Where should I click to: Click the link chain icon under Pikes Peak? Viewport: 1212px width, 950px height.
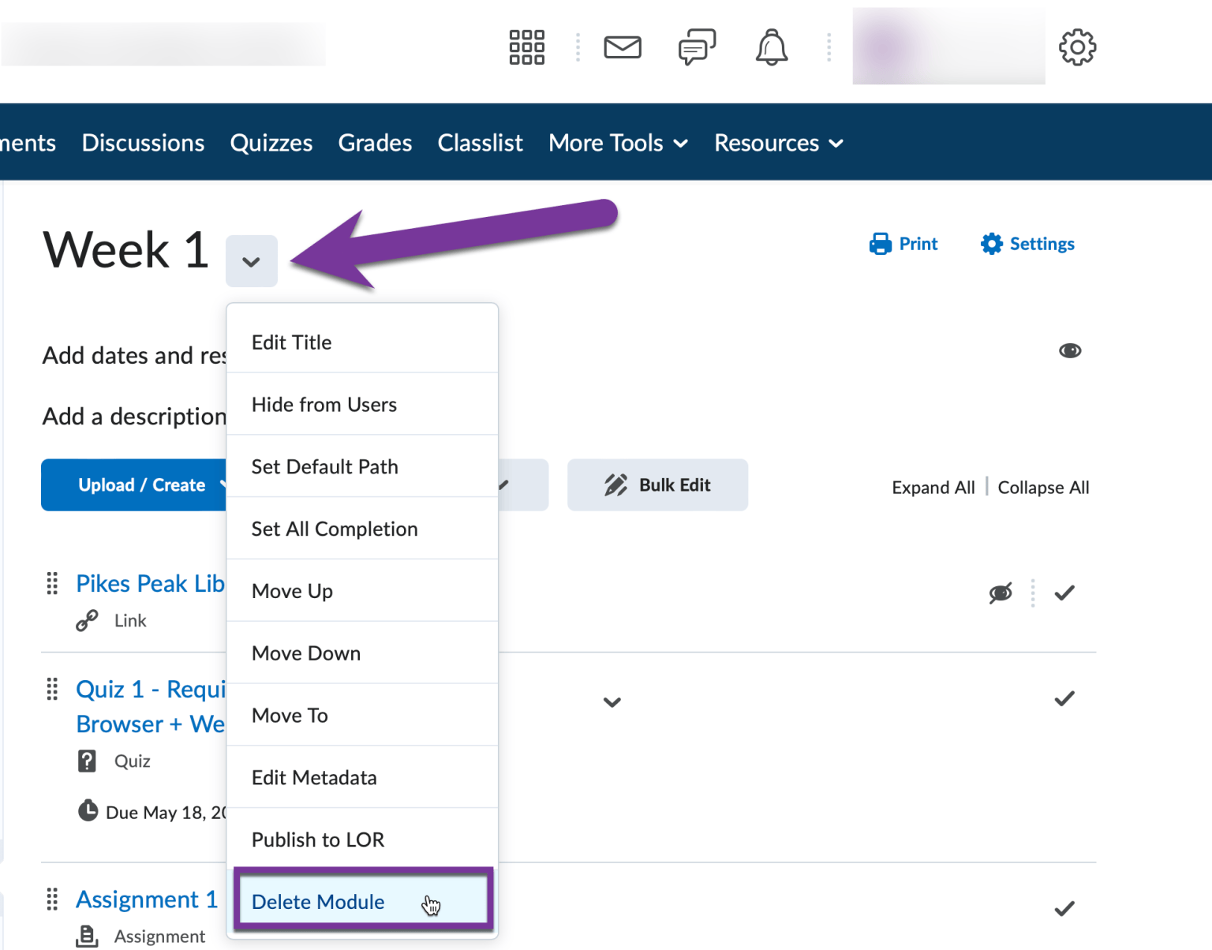(87, 621)
